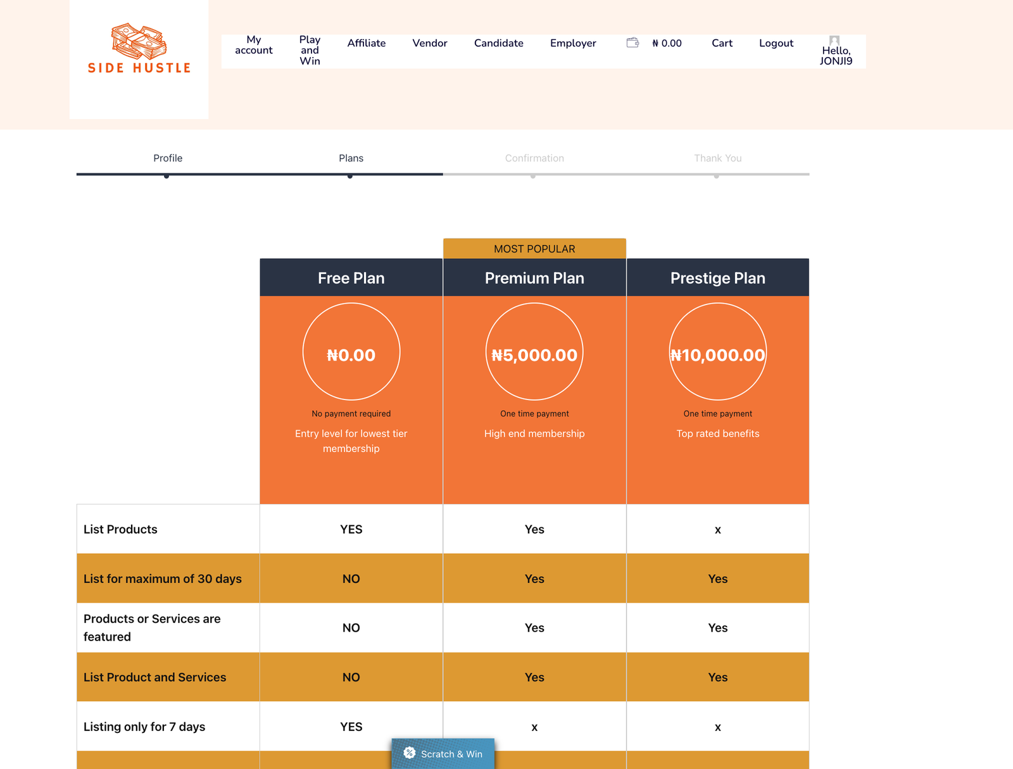Select the Premium Plan ₦5,000.00 price circle
The width and height of the screenshot is (1013, 769).
click(534, 352)
